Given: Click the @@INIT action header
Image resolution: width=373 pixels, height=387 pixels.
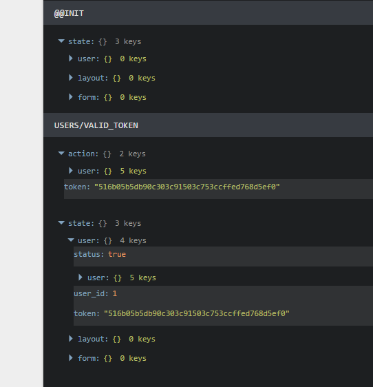Looking at the screenshot, I should coord(209,13).
